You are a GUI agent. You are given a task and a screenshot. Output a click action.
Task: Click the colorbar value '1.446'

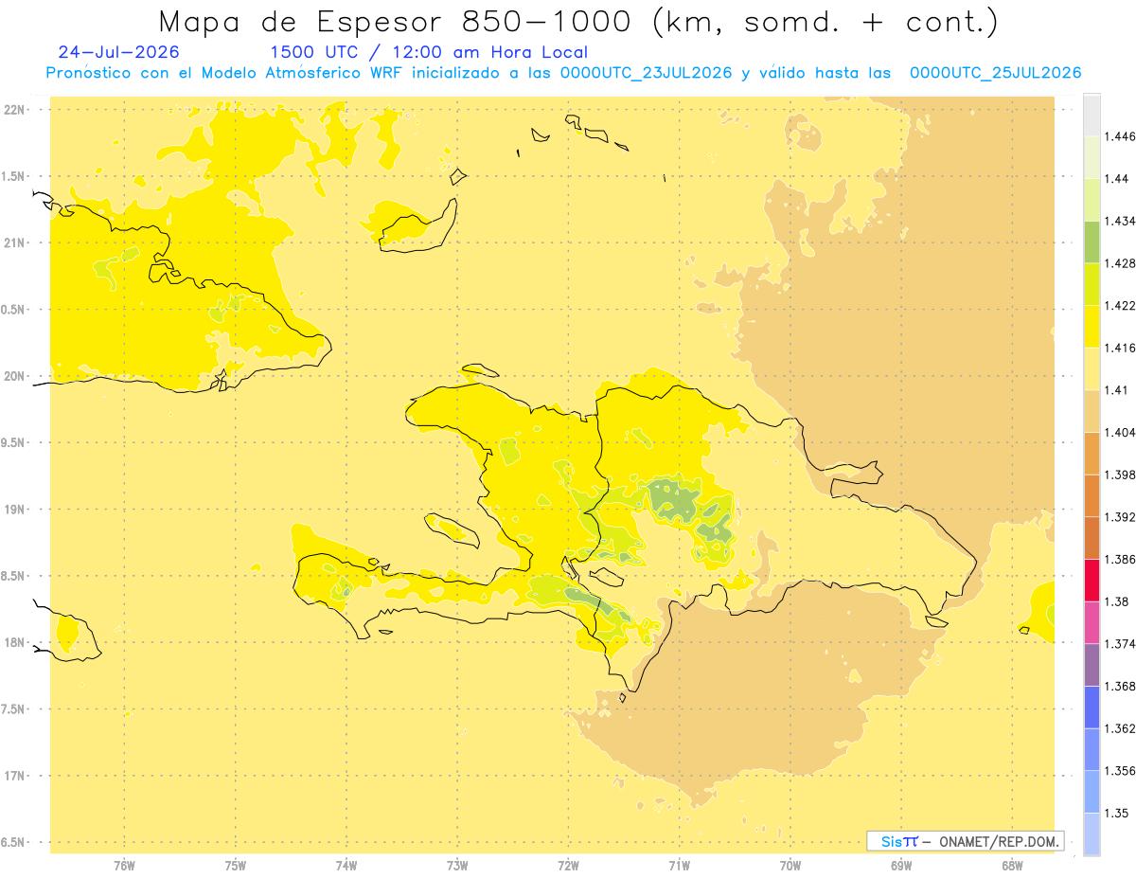click(x=1120, y=137)
